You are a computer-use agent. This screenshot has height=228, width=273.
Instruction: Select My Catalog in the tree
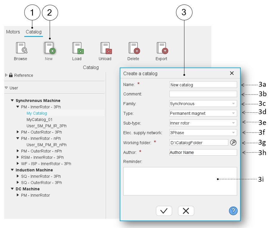(x=37, y=113)
